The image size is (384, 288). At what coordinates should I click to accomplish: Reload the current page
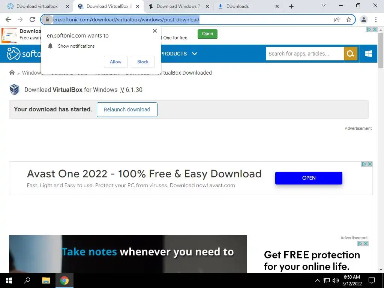tap(32, 19)
